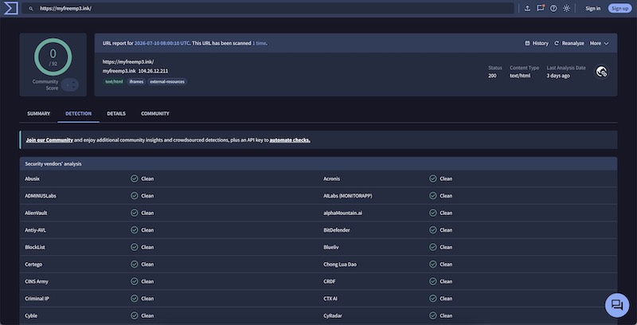The height and width of the screenshot is (325, 637).
Task: Click the Clean checkmark icon for CTX AI
Action: 432,298
